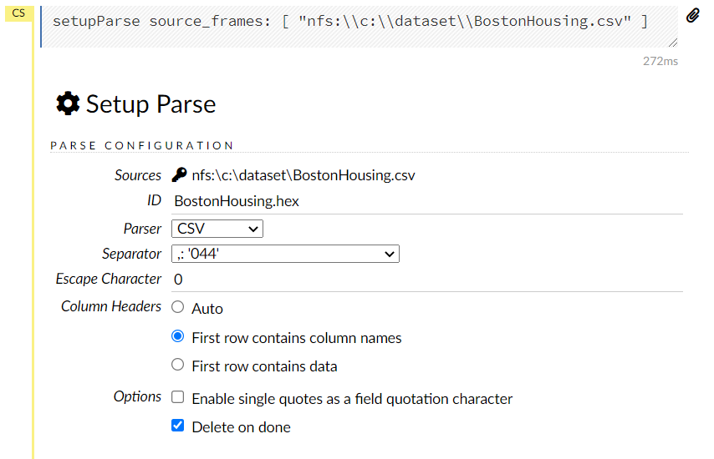Image resolution: width=714 pixels, height=459 pixels.
Task: Click the key icon beside the source path
Action: click(x=179, y=175)
